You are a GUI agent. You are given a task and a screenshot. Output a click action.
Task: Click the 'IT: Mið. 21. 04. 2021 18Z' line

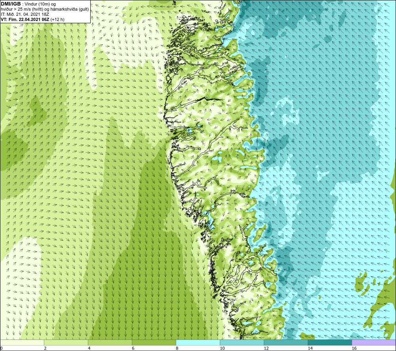pyautogui.click(x=25, y=14)
